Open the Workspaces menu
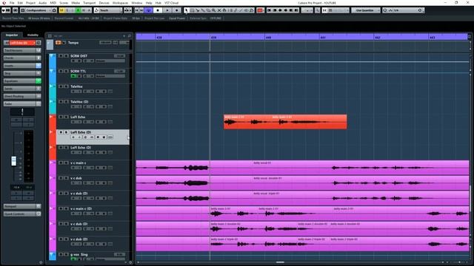474x266 pixels. (120, 3)
